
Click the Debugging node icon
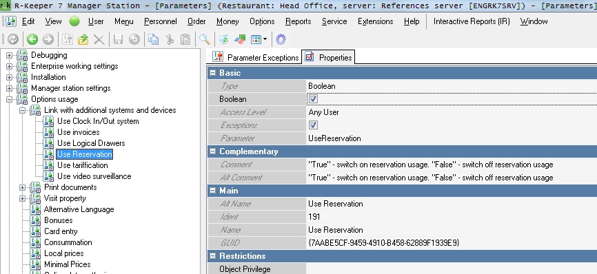(x=23, y=55)
